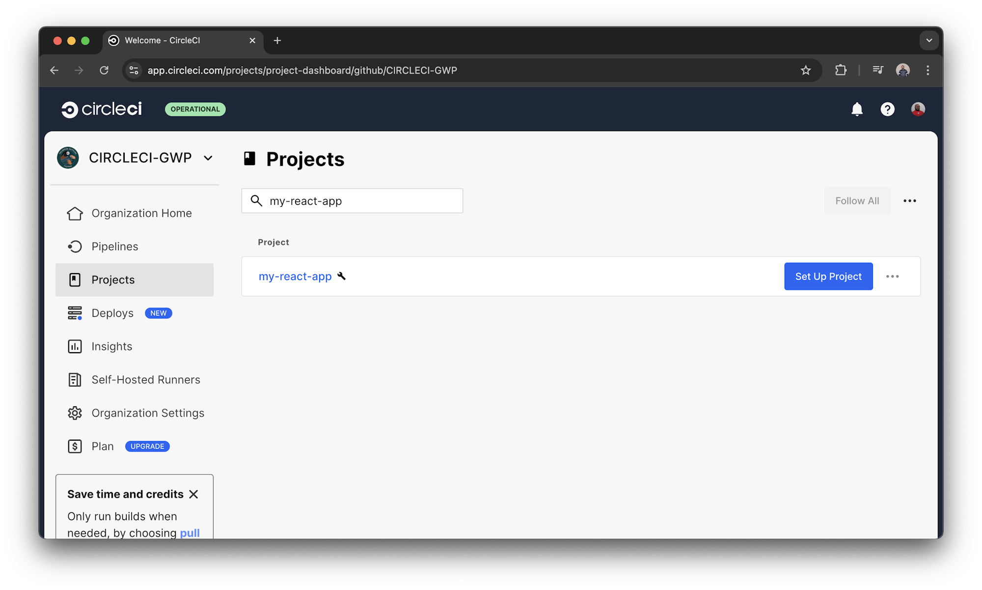Screen dimensions: 982x590
Task: Open the row options menu for my-react-app
Action: pyautogui.click(x=893, y=277)
